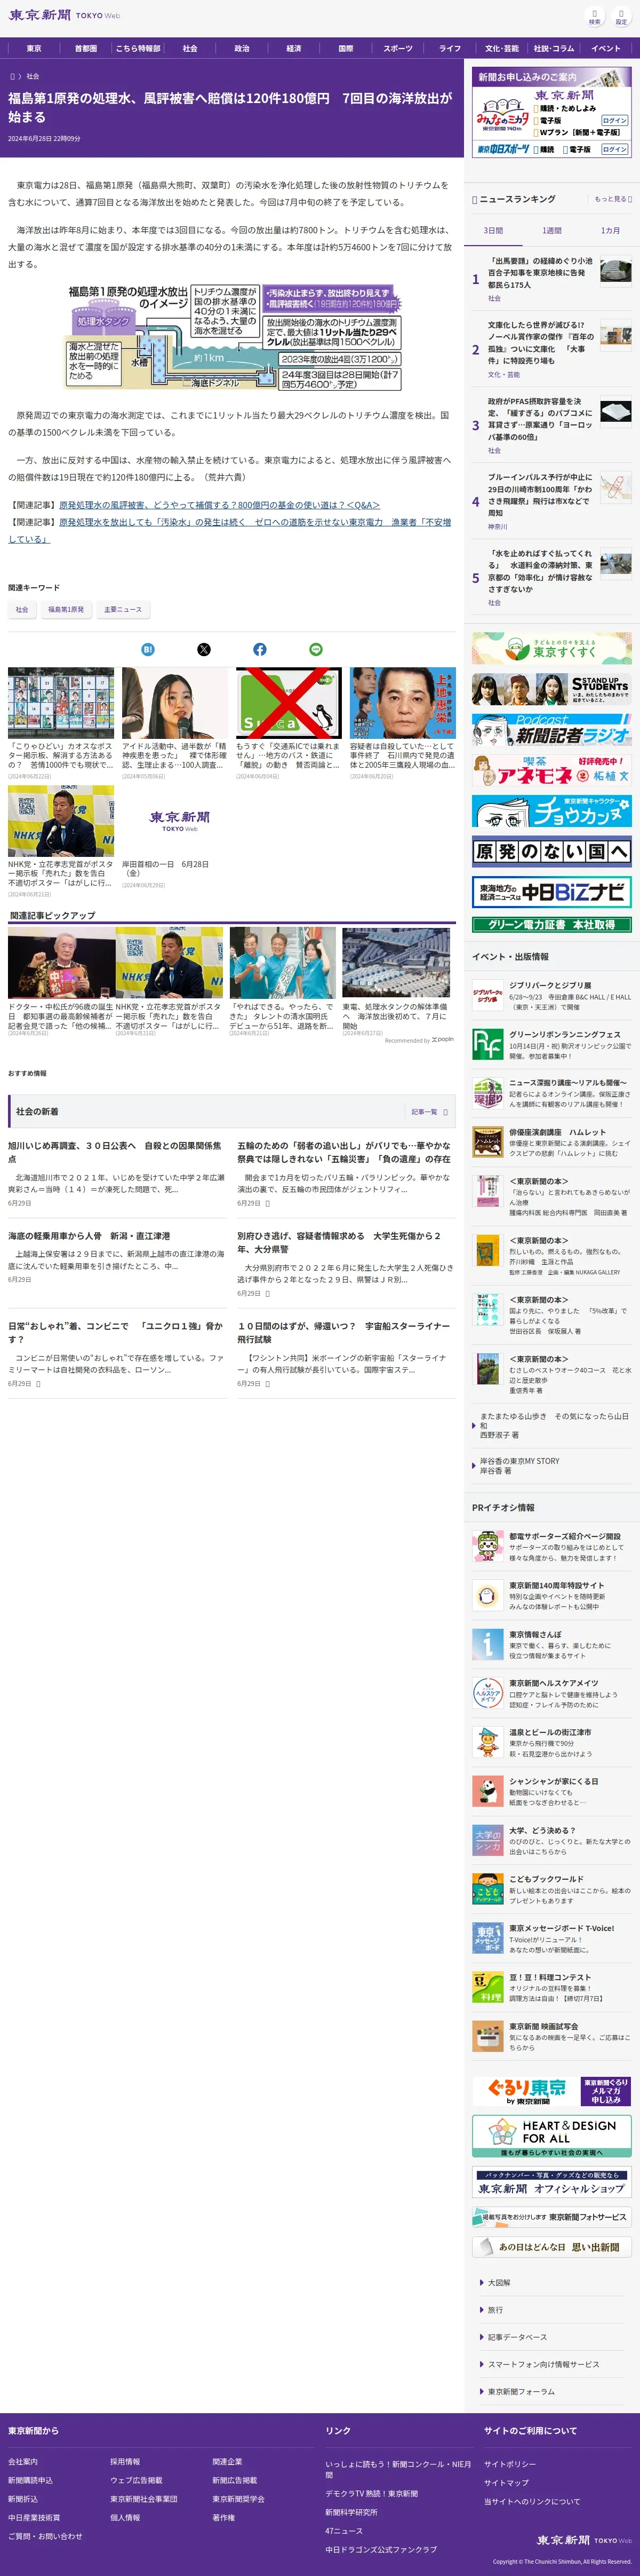Open the 新聞記者ラジオ podcast banner
640x2576 pixels.
[551, 731]
